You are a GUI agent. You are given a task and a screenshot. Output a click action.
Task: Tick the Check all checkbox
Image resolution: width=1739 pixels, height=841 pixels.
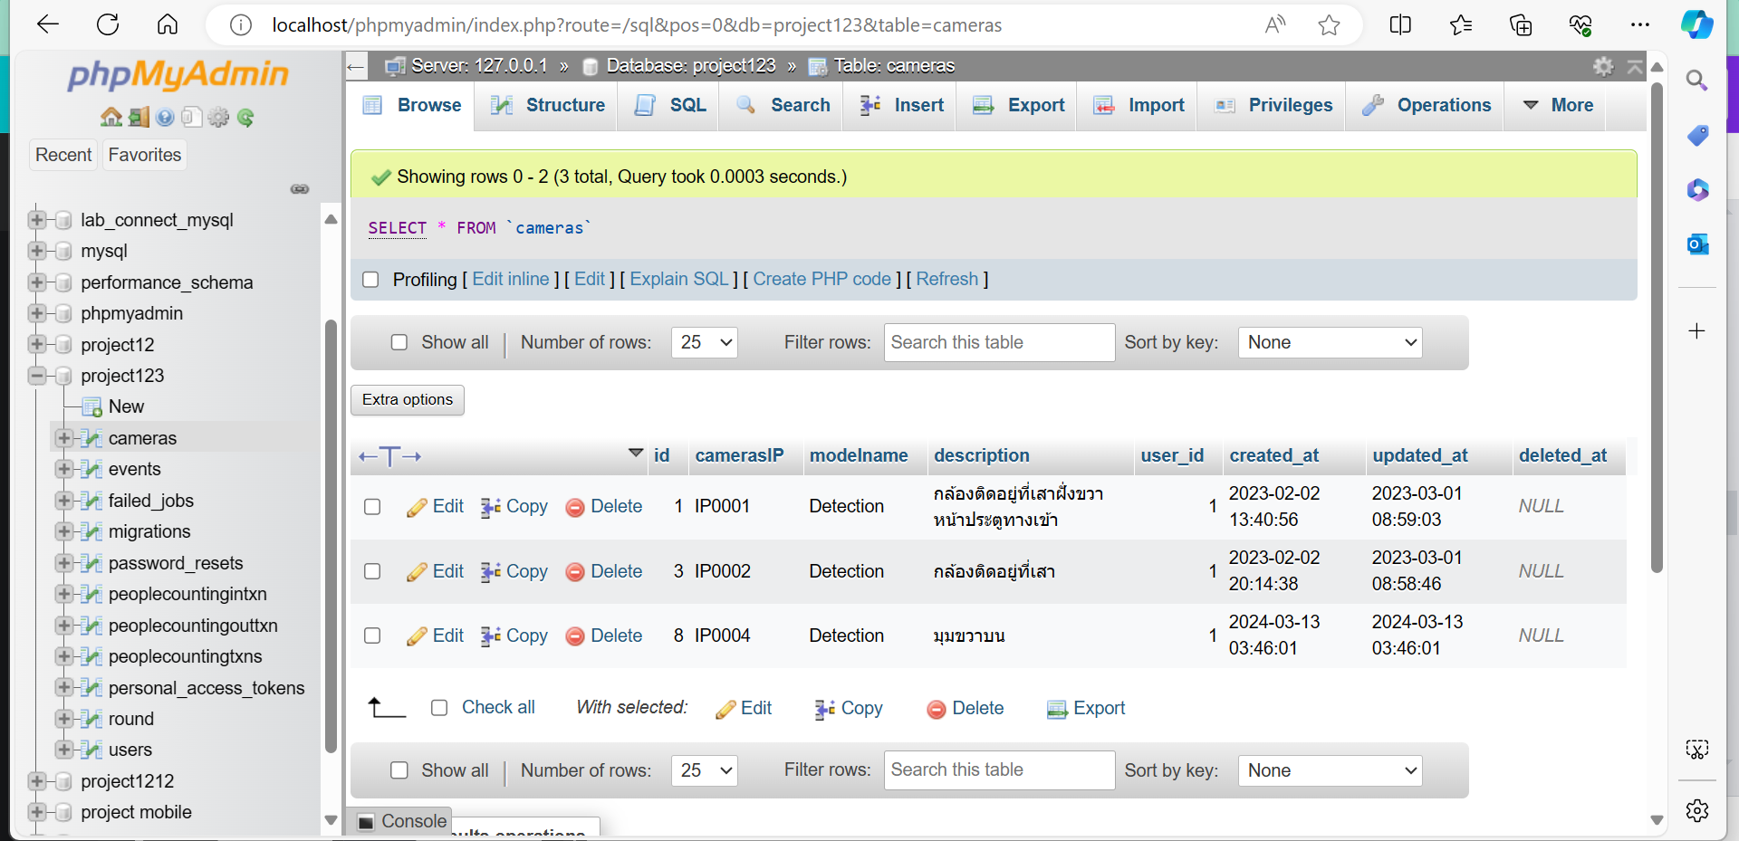pyautogui.click(x=439, y=708)
